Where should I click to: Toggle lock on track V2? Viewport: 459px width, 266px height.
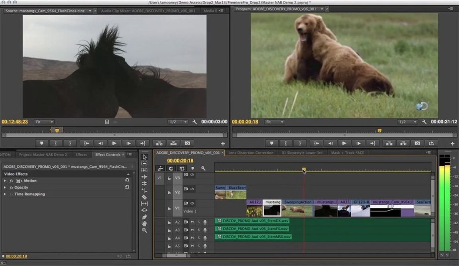coord(169,192)
